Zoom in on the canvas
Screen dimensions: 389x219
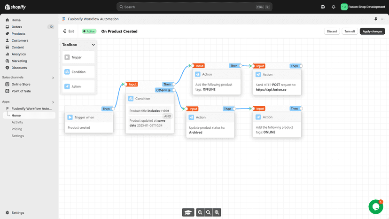click(217, 212)
